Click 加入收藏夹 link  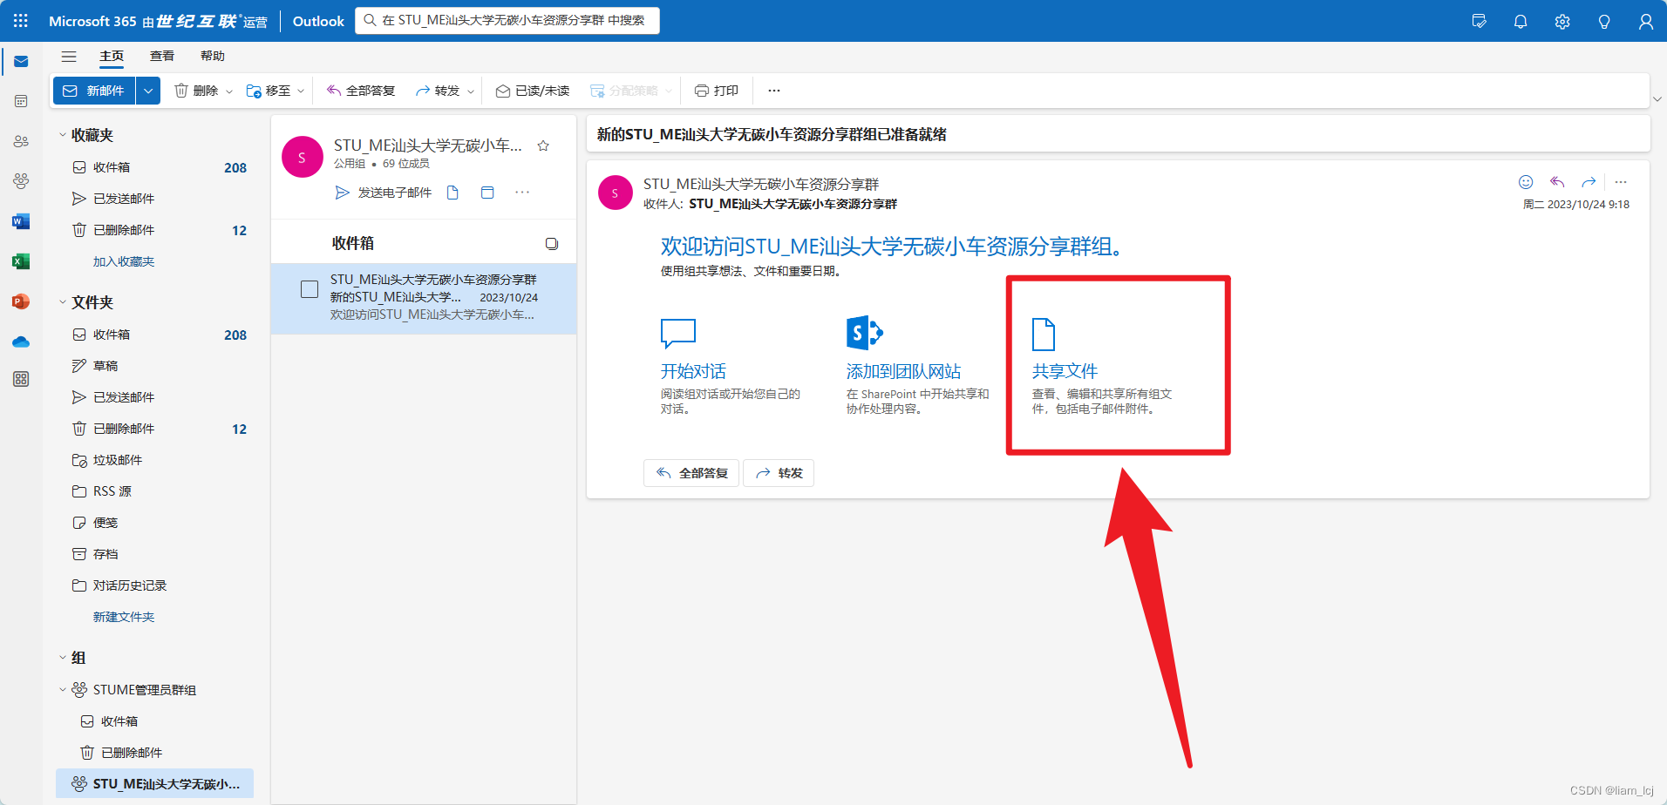pyautogui.click(x=124, y=261)
